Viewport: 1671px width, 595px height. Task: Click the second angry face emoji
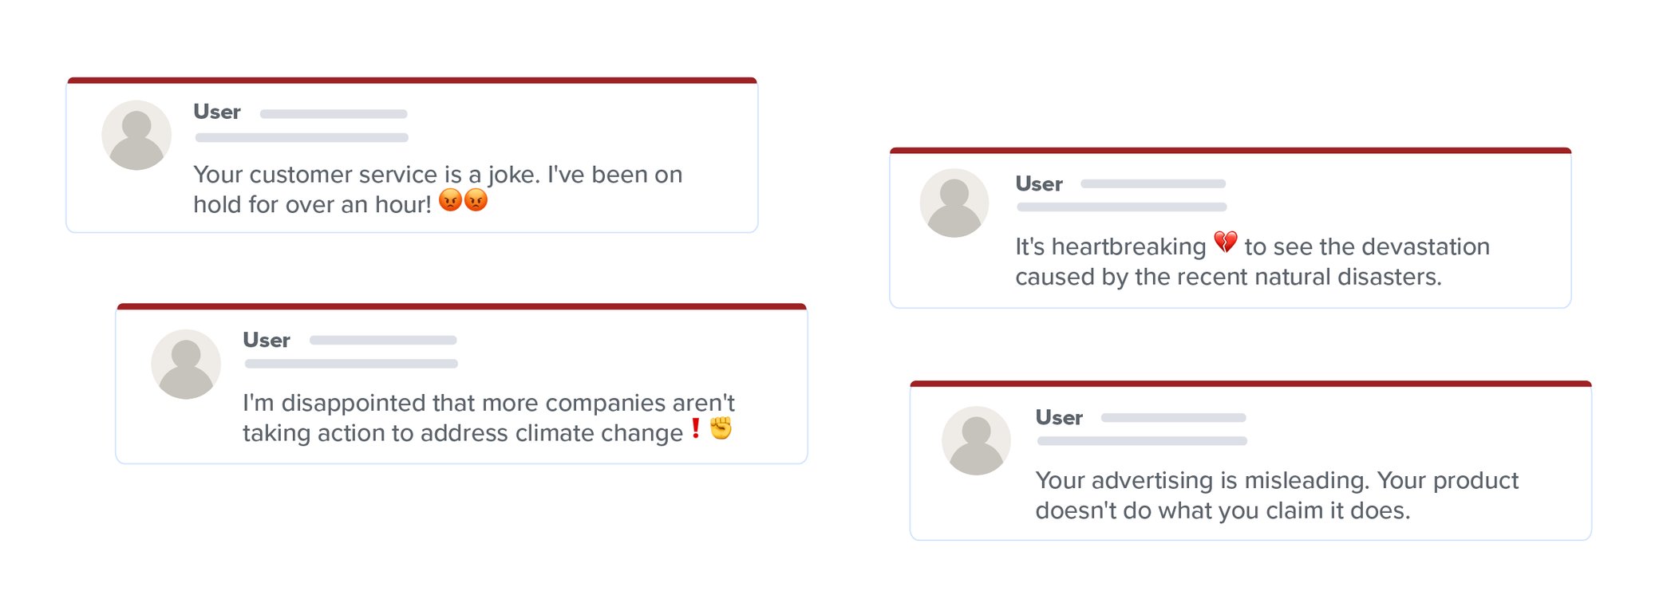tap(476, 199)
